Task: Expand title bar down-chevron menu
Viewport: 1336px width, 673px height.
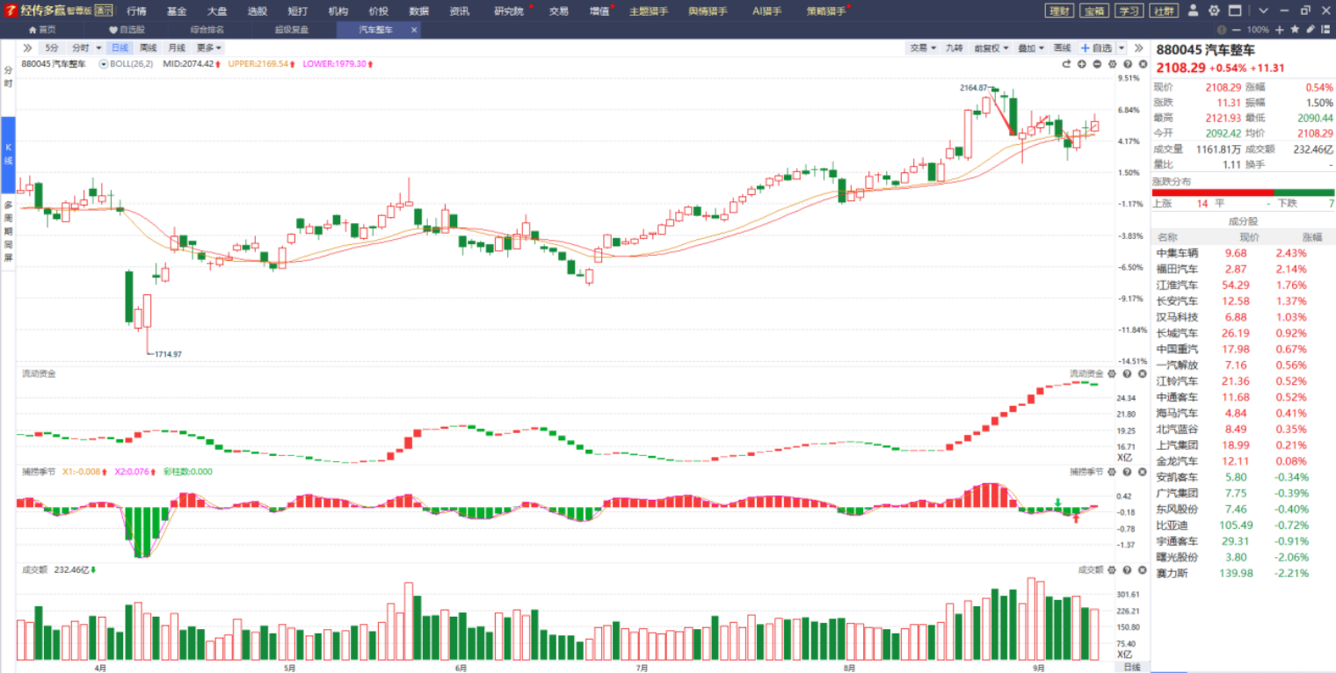Action: click(1263, 11)
